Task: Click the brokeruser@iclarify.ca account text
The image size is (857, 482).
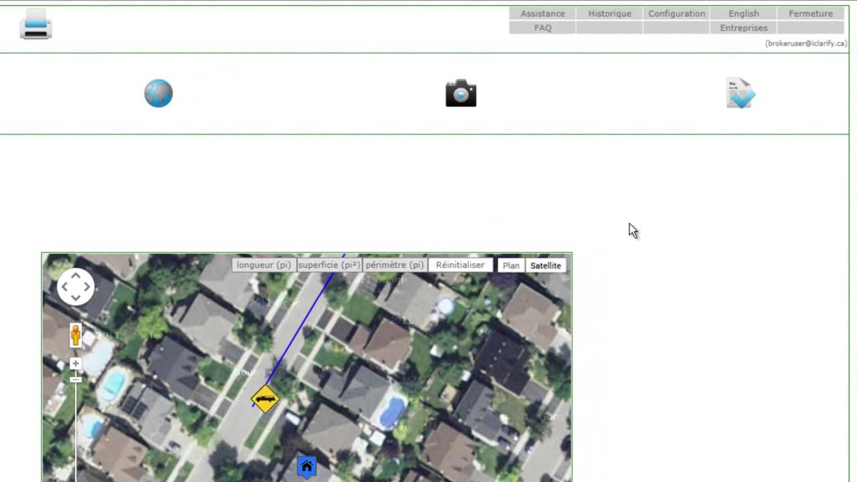Action: (x=806, y=44)
